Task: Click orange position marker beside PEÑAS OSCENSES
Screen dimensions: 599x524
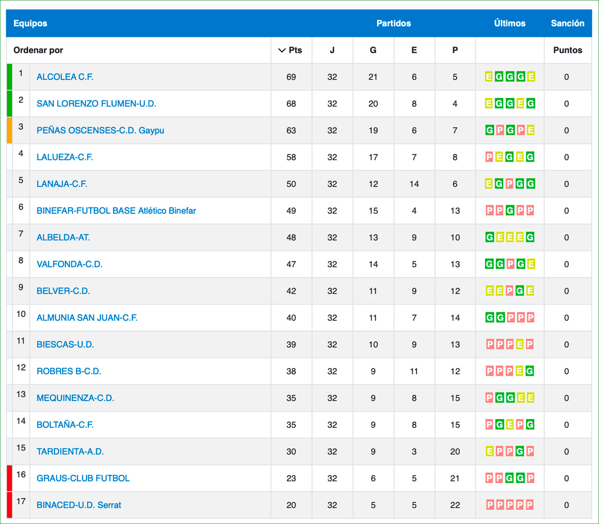Action: (x=10, y=130)
